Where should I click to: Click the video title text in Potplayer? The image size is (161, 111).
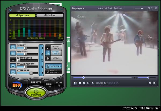[114, 9]
